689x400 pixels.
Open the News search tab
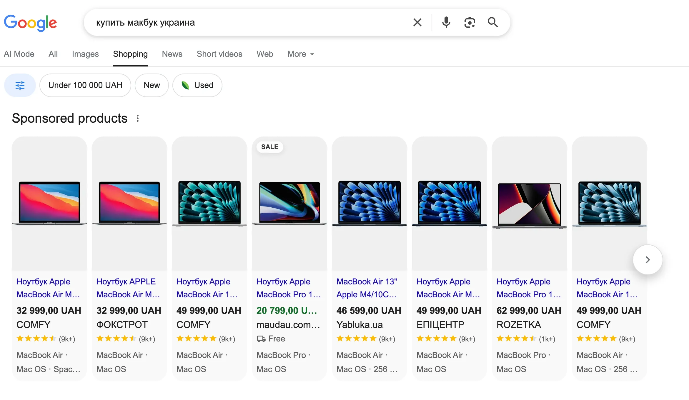[172, 54]
